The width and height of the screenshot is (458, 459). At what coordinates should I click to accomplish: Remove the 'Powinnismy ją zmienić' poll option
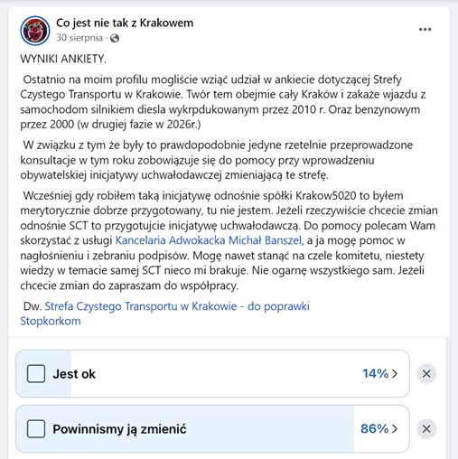point(426,428)
